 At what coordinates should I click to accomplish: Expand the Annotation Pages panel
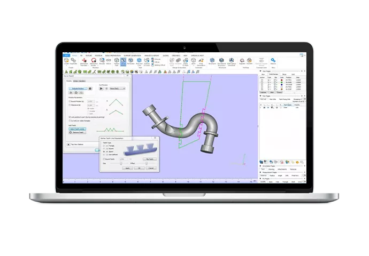260,166
